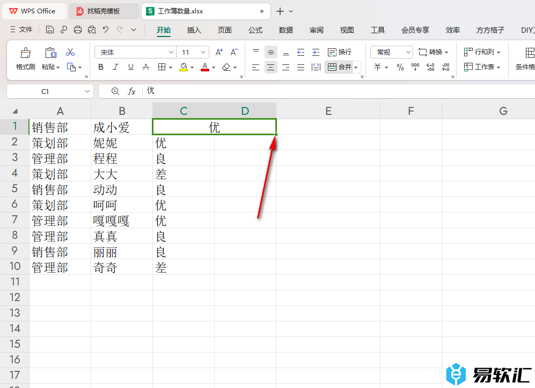Click Increase Indent icon
The height and width of the screenshot is (388, 535).
[x=316, y=52]
